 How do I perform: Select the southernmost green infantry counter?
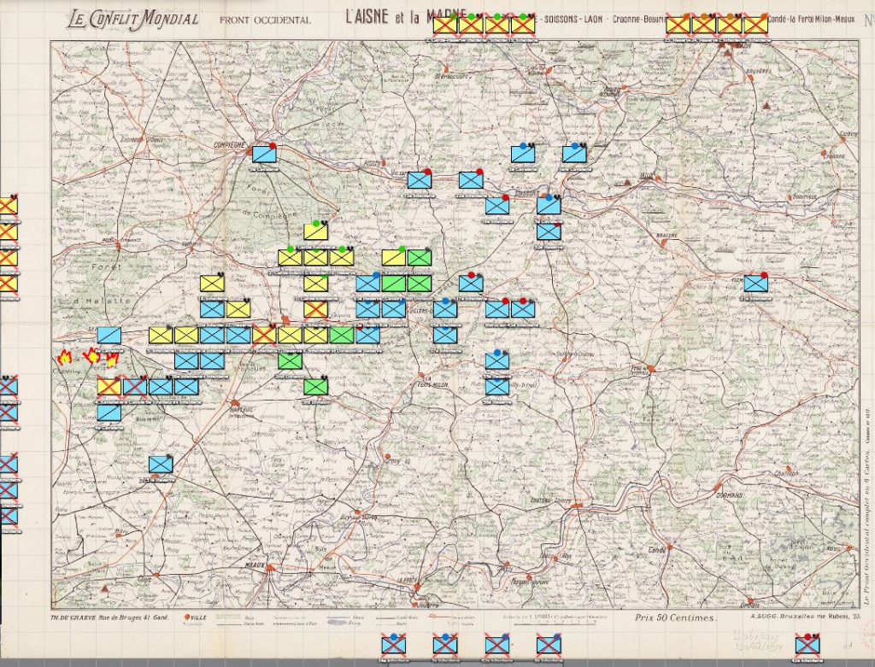click(x=316, y=387)
